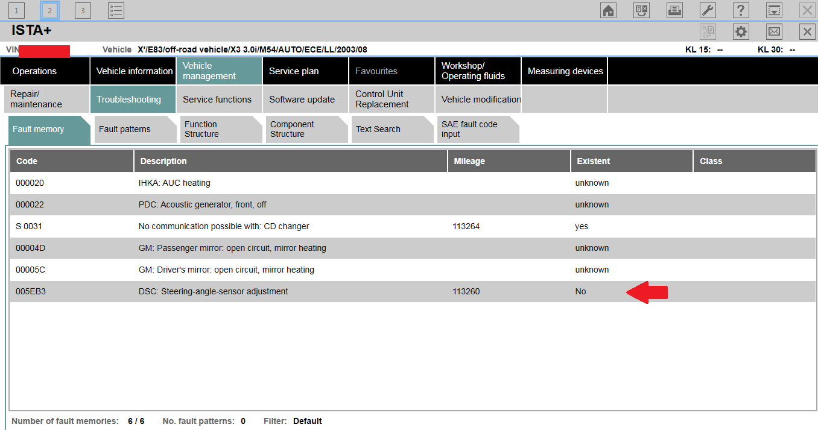
Task: Select 'GM: Passenger mirror' fault row
Action: tap(413, 248)
